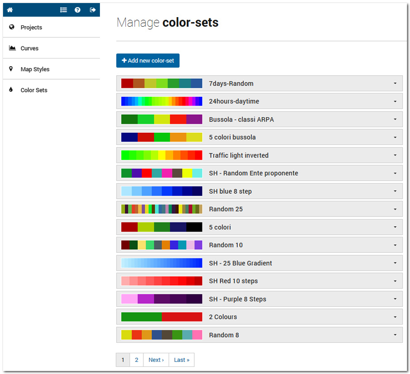Open the list menu icon in header
The image size is (410, 374).
[x=63, y=10]
